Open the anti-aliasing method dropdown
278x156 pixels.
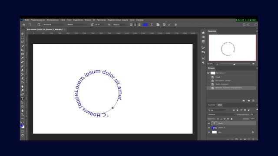pyautogui.click(x=120, y=25)
